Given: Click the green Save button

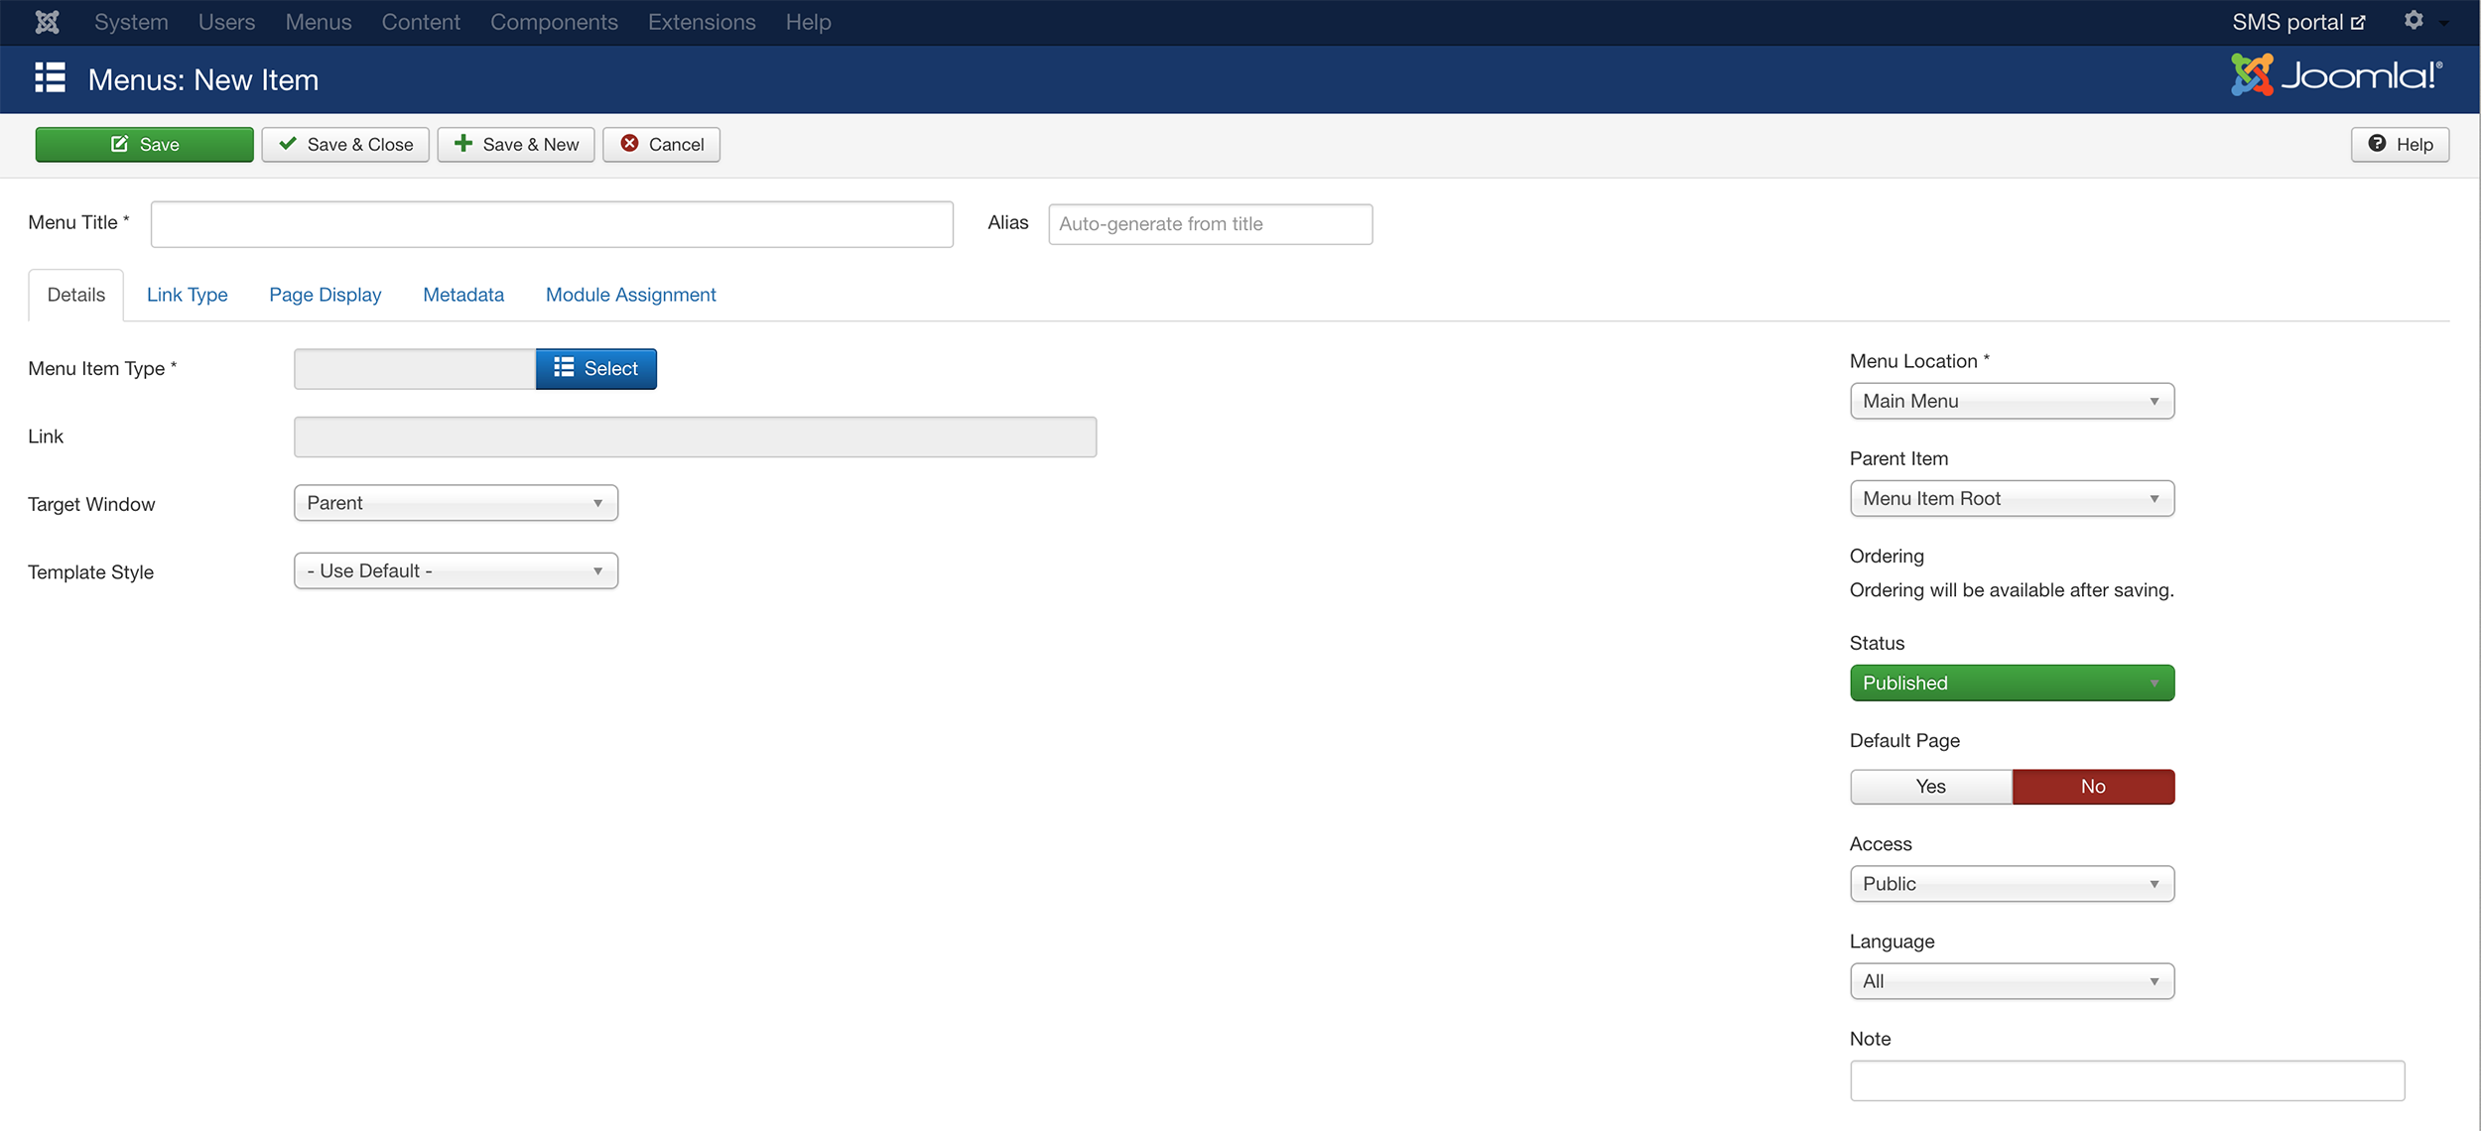Looking at the screenshot, I should [145, 144].
